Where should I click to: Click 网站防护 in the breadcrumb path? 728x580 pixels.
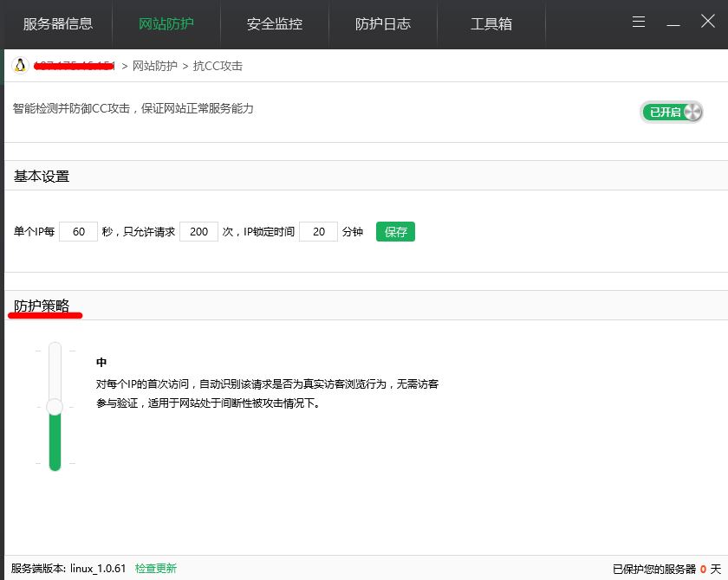pos(154,66)
